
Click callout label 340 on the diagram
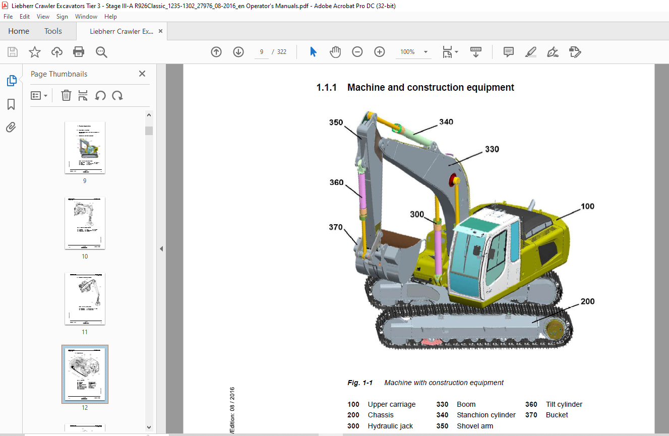446,122
